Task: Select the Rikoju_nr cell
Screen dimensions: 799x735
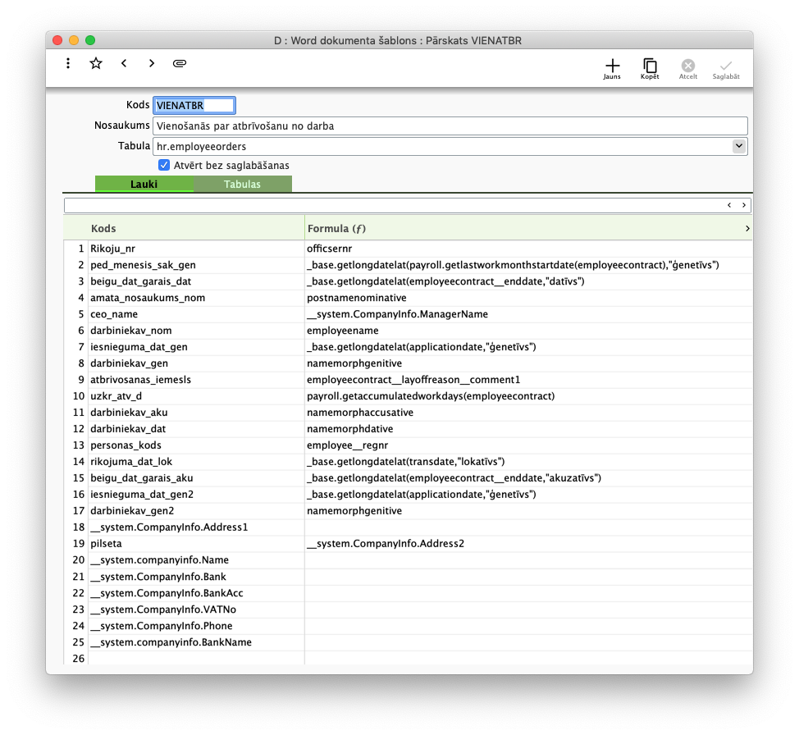Action: 196,249
